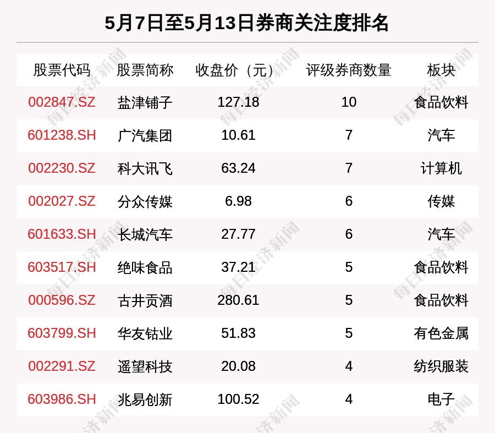Click closing price 20.08
This screenshot has width=495, height=433.
(x=238, y=366)
